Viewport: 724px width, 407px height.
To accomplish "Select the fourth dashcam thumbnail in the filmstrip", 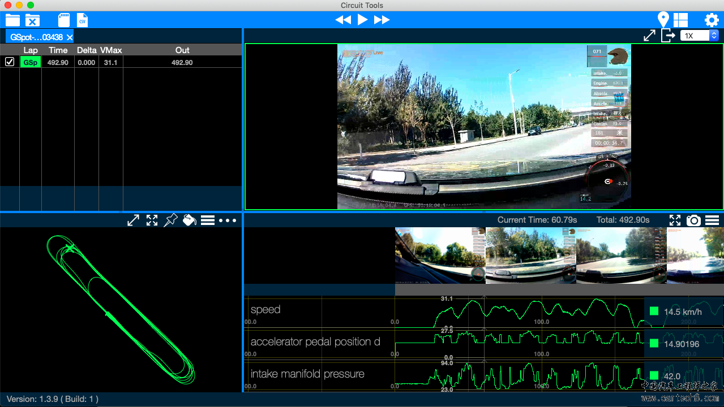I will click(695, 256).
